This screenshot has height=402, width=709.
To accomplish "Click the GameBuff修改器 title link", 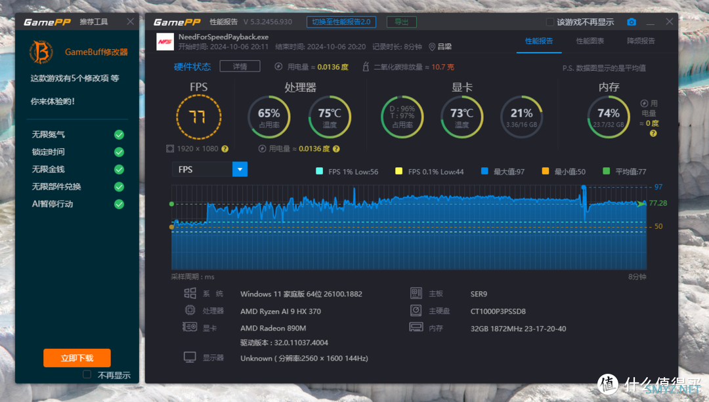I will pos(97,52).
